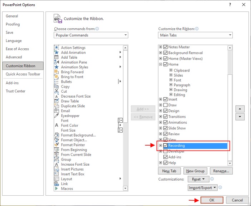Image resolution: width=251 pixels, height=206 pixels.
Task: Click the Duplicate Slide icon
Action: coord(56,106)
